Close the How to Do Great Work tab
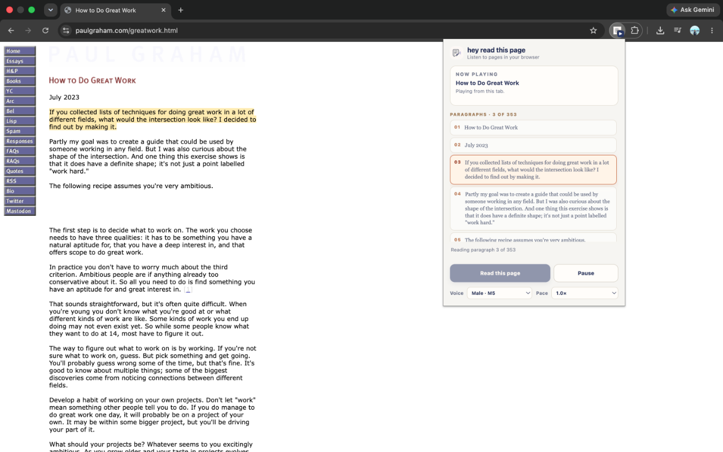This screenshot has width=723, height=452. click(164, 10)
